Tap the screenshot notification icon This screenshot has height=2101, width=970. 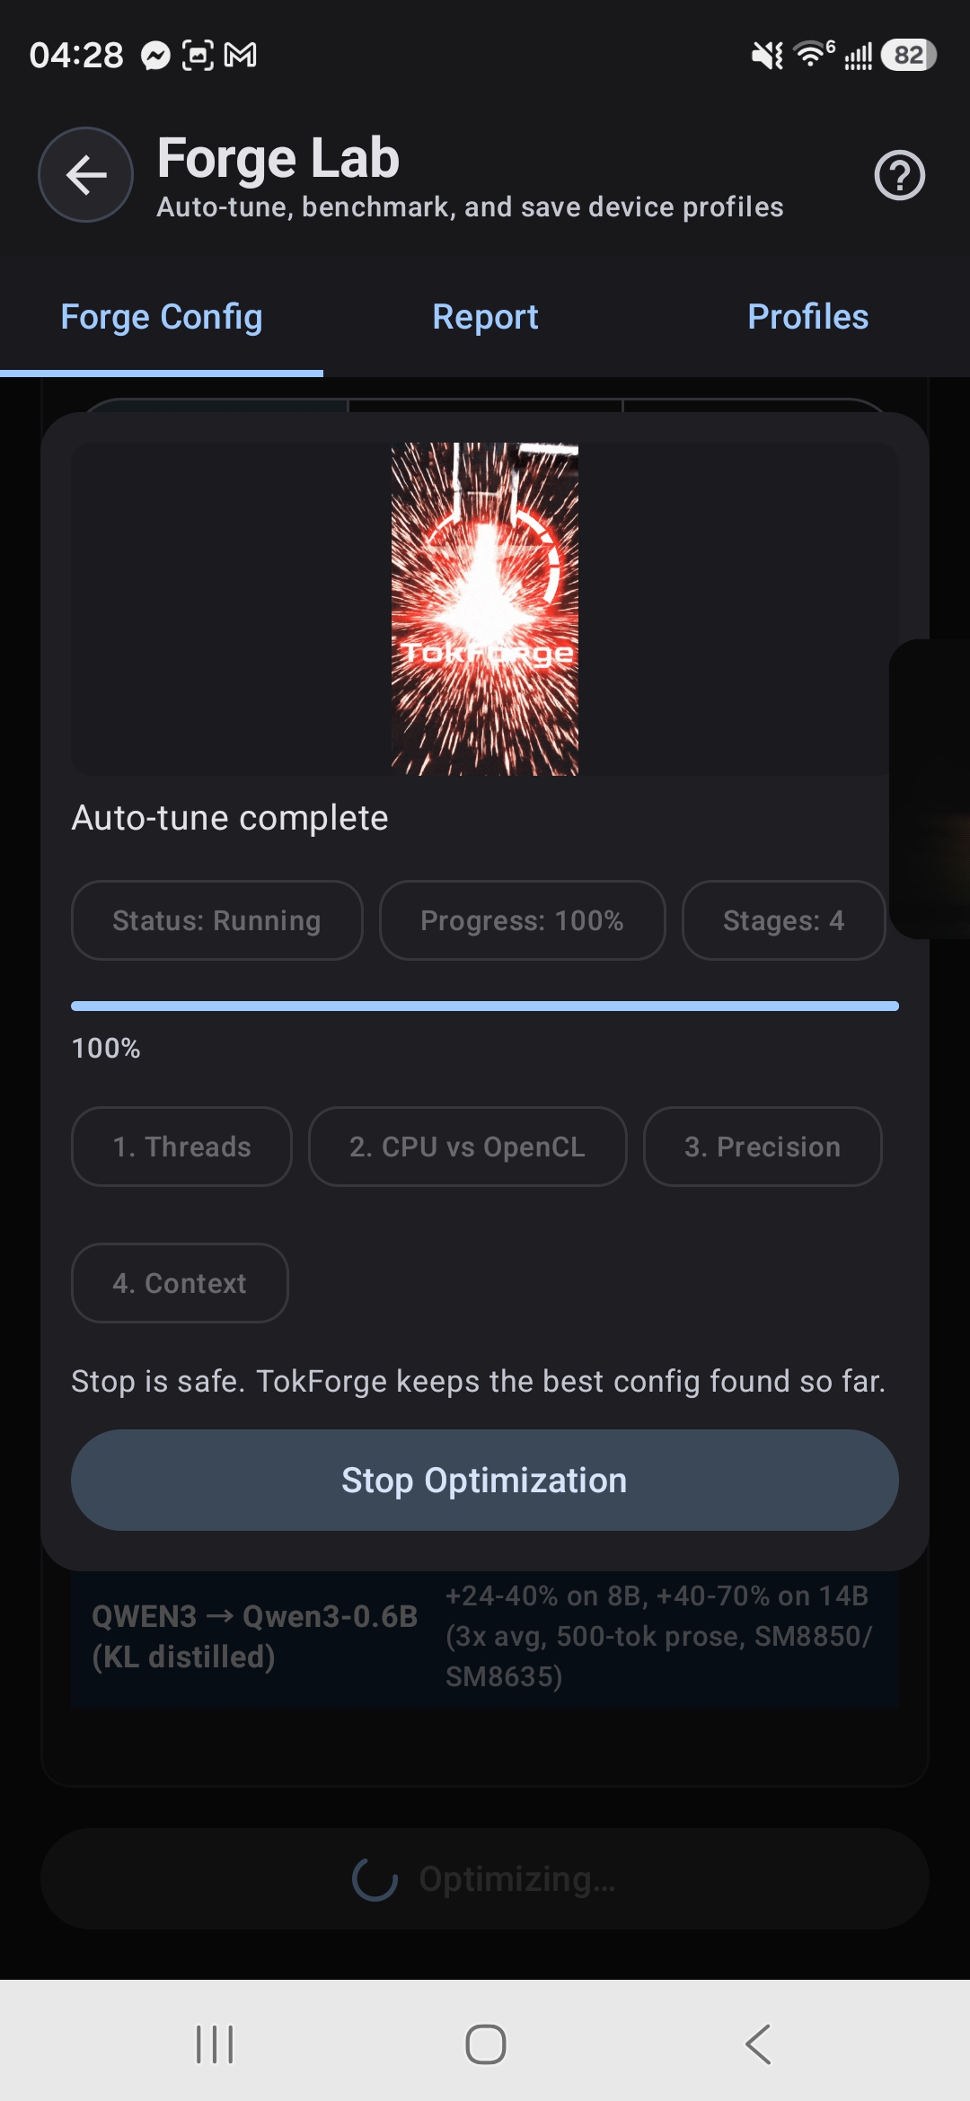[x=200, y=54]
